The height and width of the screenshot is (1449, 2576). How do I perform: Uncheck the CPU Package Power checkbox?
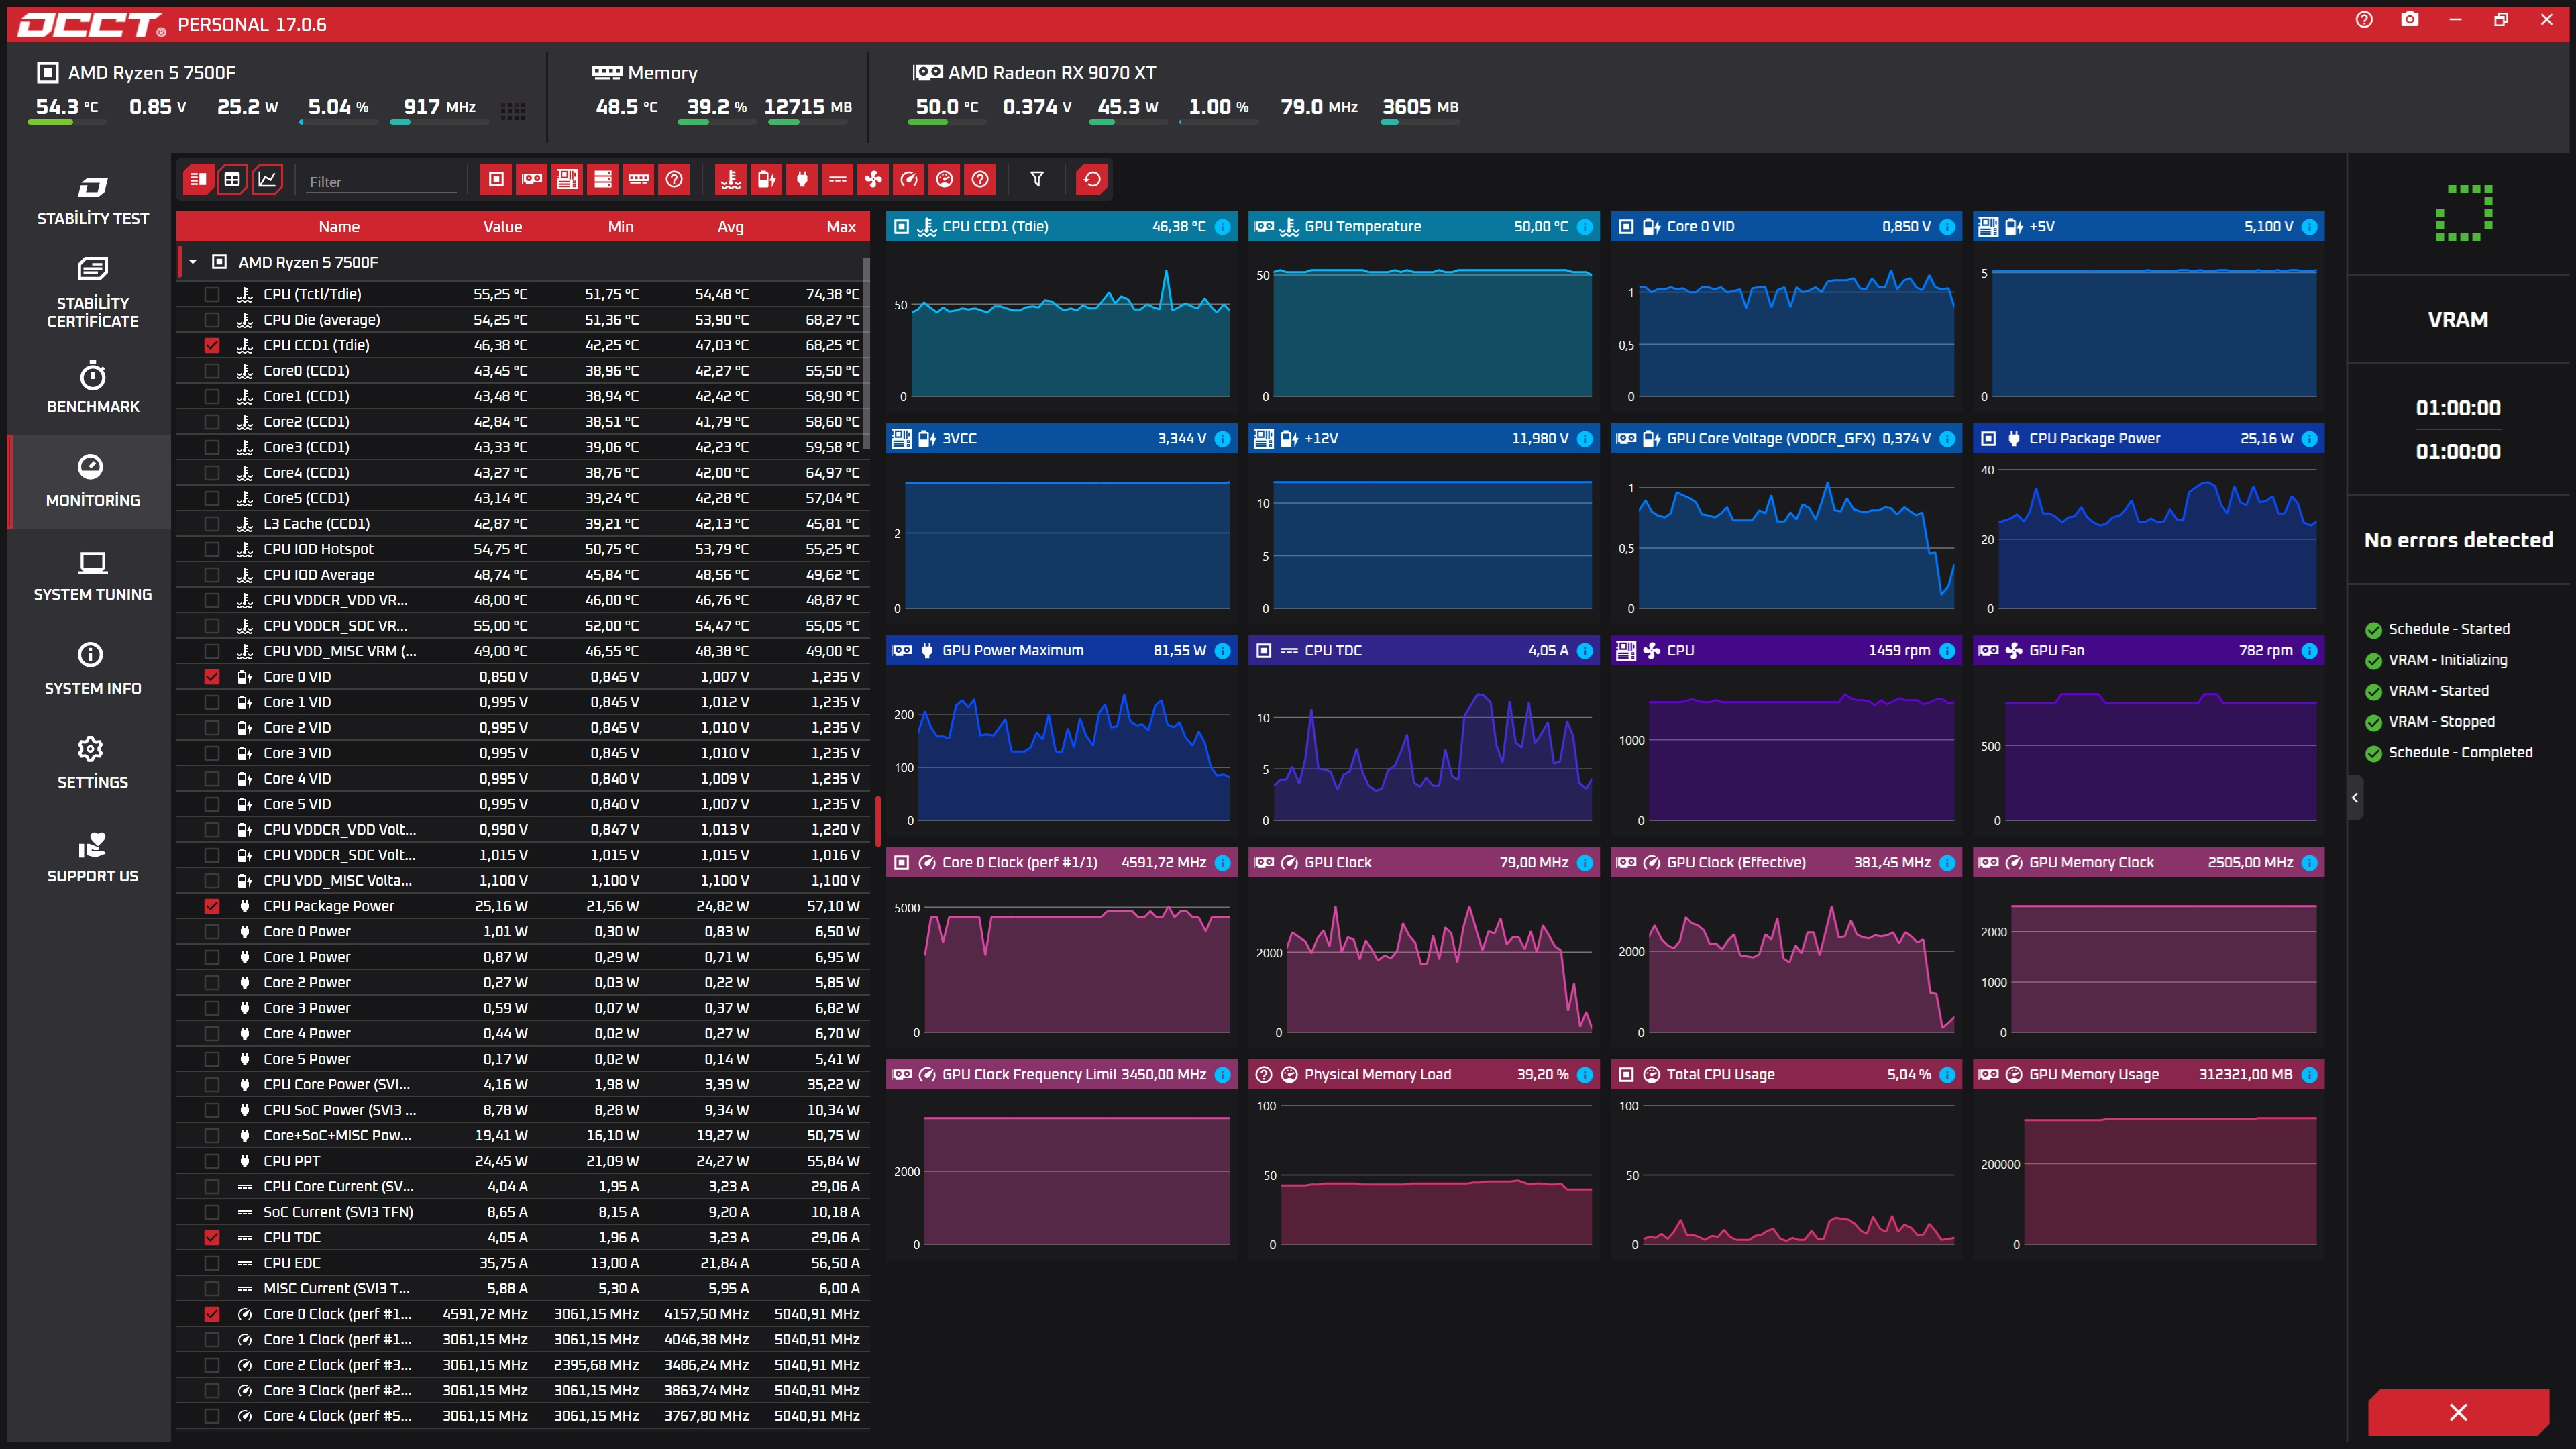(212, 906)
